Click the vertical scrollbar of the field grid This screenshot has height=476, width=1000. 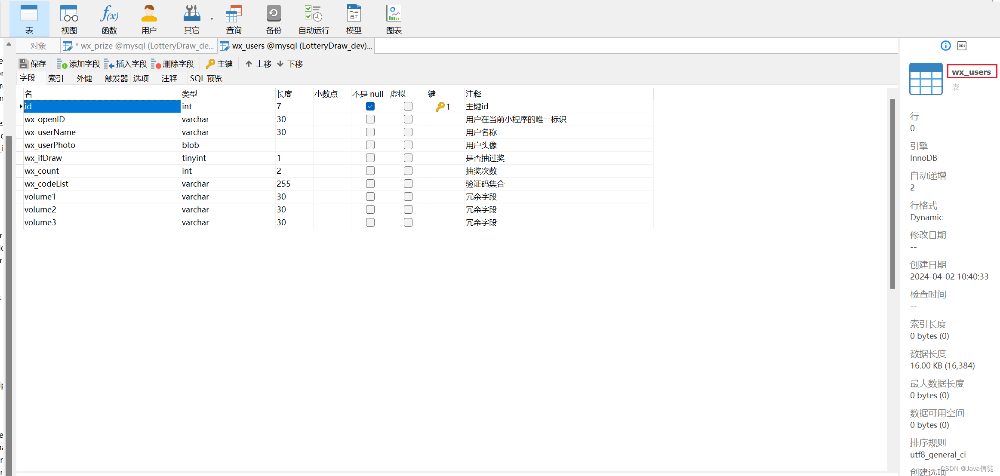(892, 193)
